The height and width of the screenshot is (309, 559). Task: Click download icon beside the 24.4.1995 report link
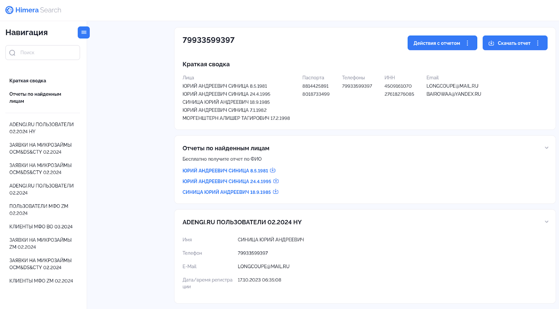[x=276, y=181]
